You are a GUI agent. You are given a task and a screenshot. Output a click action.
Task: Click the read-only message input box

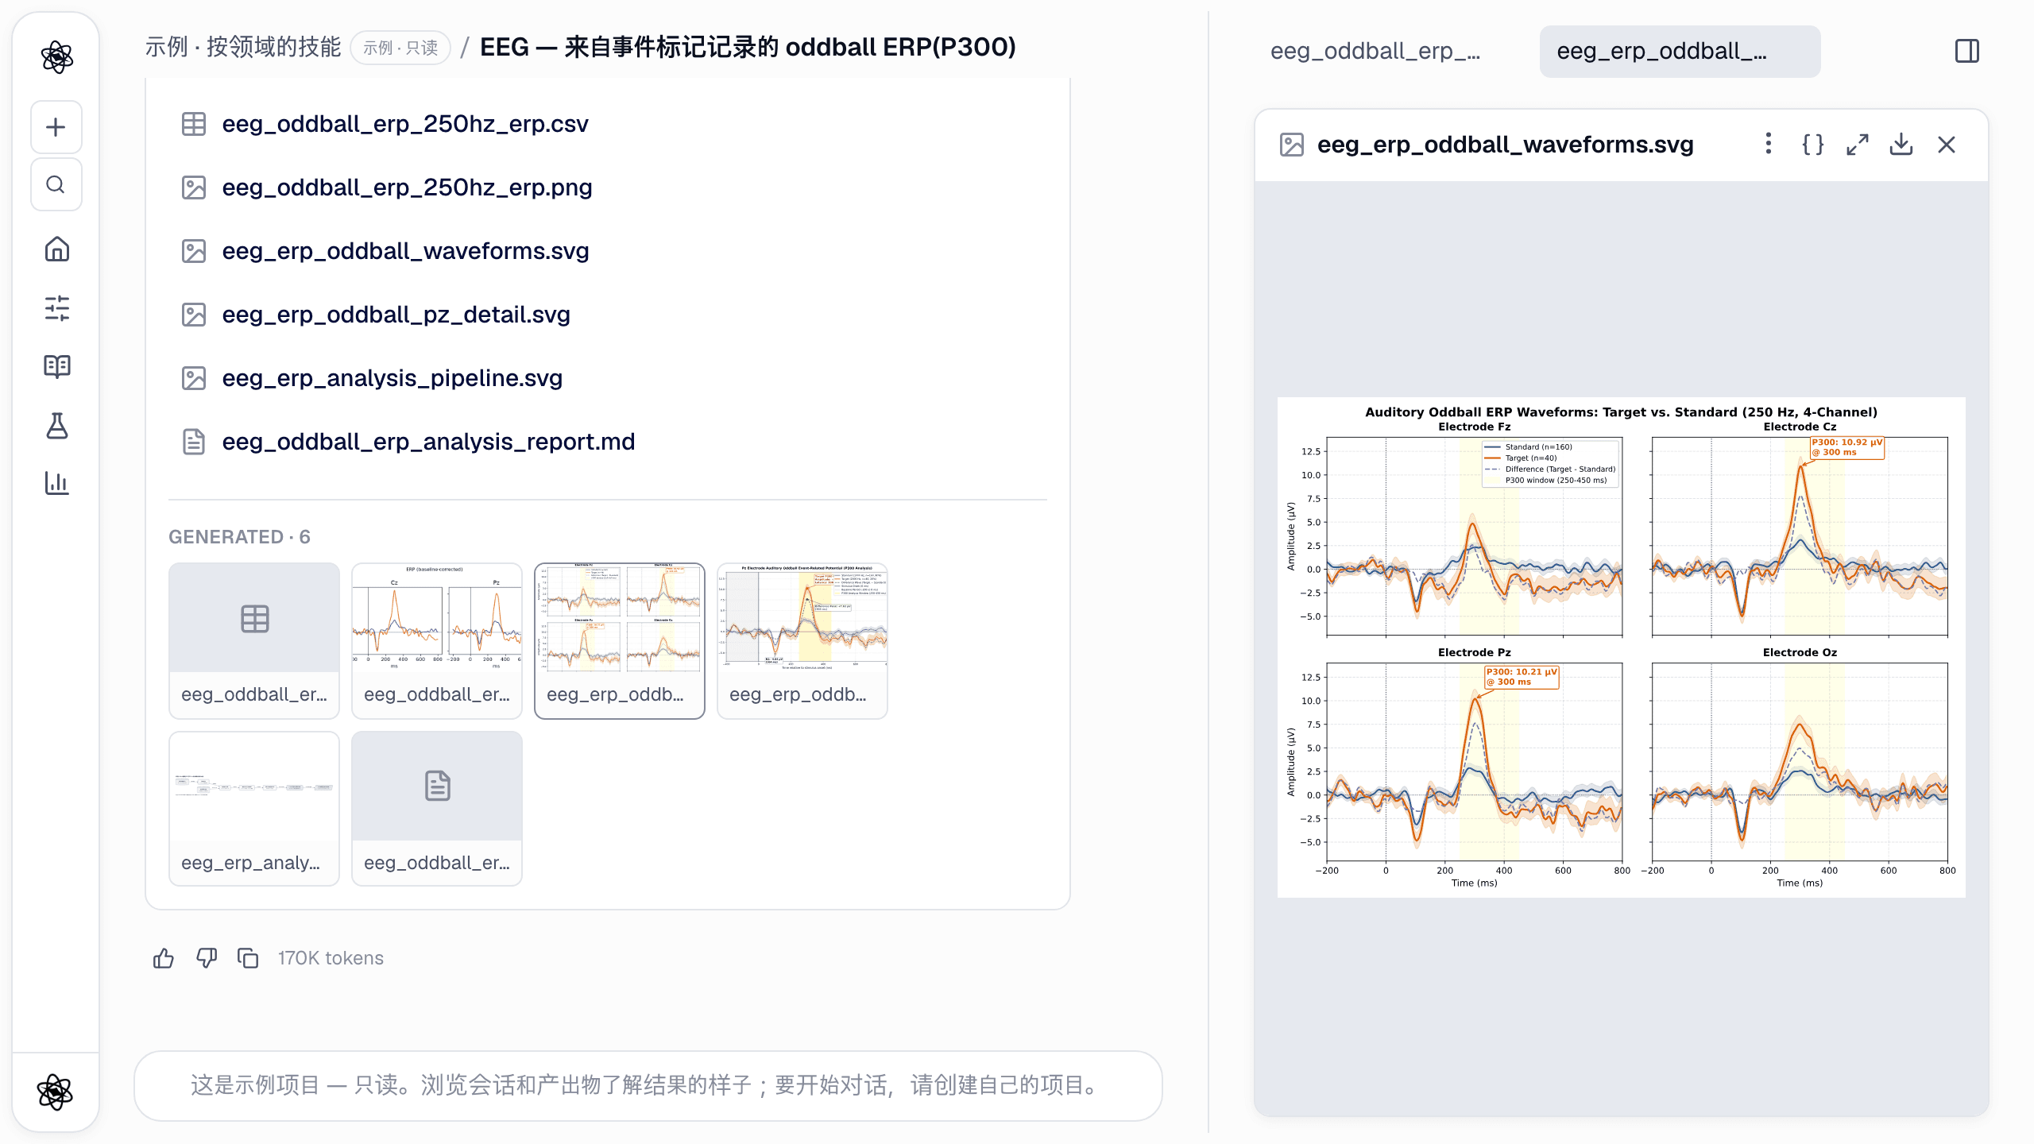pos(648,1085)
